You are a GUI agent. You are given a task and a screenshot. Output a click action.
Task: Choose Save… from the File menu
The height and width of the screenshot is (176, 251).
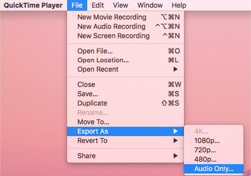[x=125, y=94]
